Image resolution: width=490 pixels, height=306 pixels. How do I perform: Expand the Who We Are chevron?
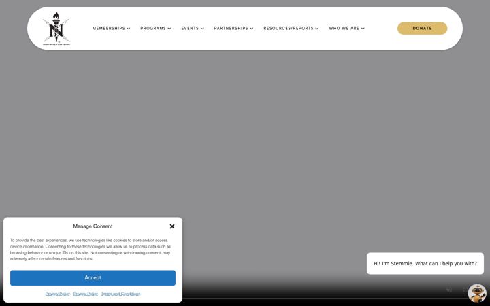click(x=363, y=29)
